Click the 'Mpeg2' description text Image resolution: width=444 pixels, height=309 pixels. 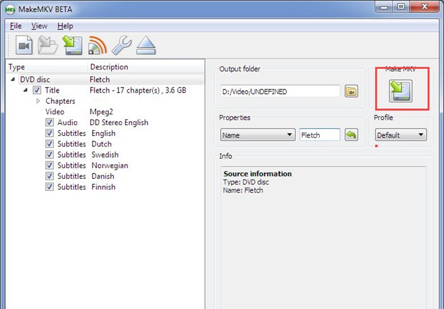pyautogui.click(x=101, y=112)
